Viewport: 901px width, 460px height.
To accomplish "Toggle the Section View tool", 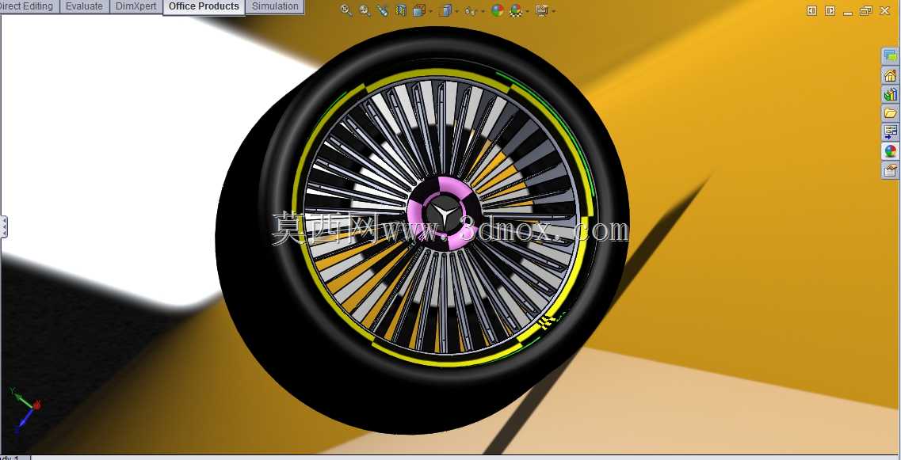I will [x=401, y=10].
